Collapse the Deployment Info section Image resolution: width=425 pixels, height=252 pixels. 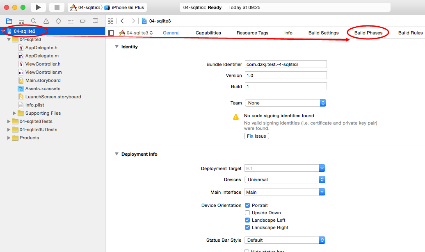117,154
